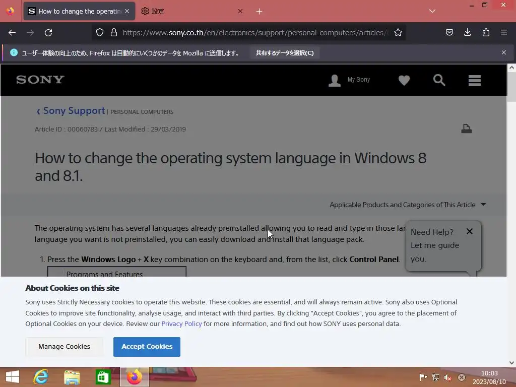
Task: Open the extensions puzzle icon
Action: click(x=486, y=33)
